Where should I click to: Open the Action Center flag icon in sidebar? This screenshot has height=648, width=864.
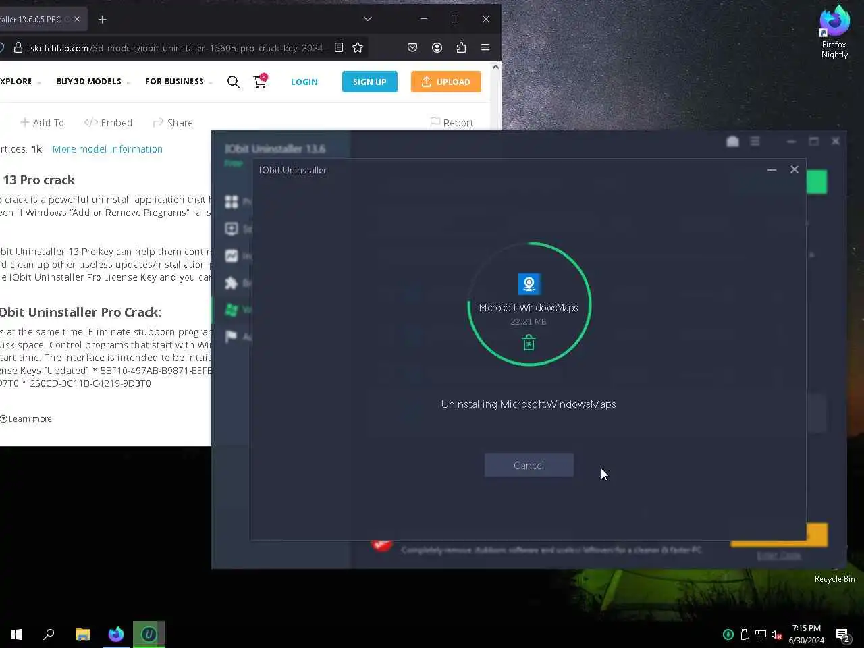pyautogui.click(x=232, y=336)
